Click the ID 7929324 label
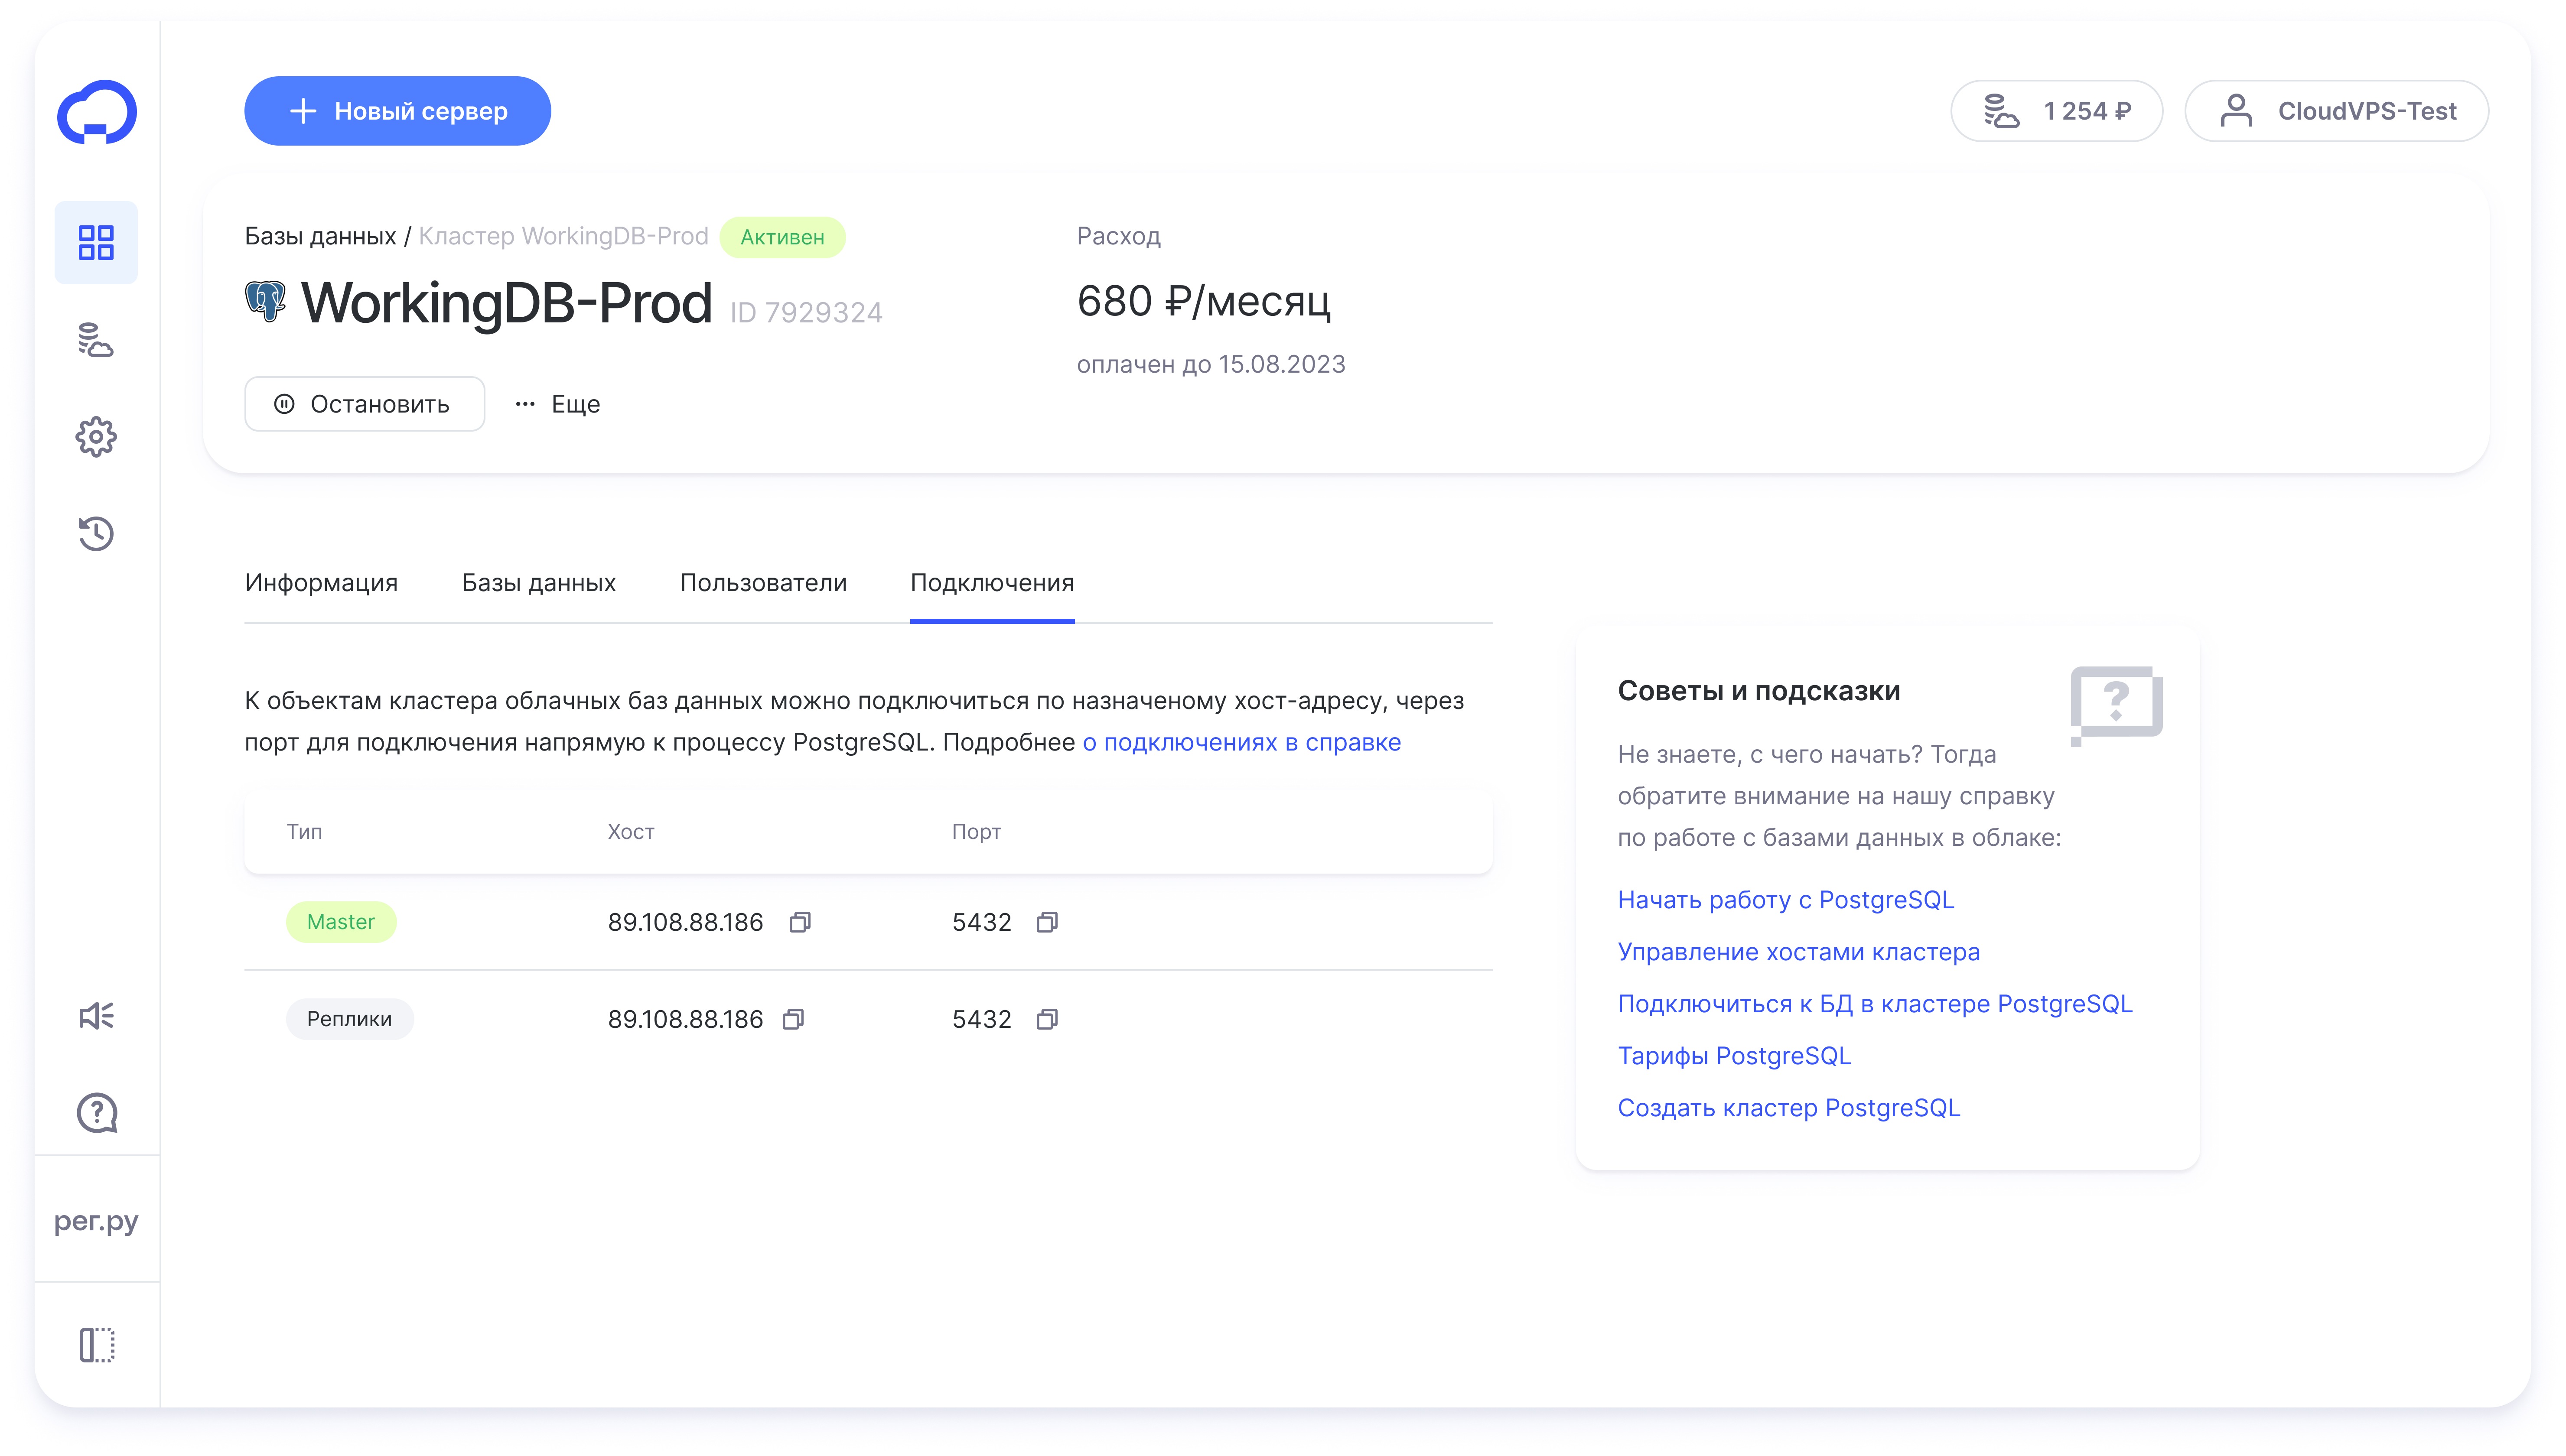The image size is (2566, 1456). click(806, 313)
